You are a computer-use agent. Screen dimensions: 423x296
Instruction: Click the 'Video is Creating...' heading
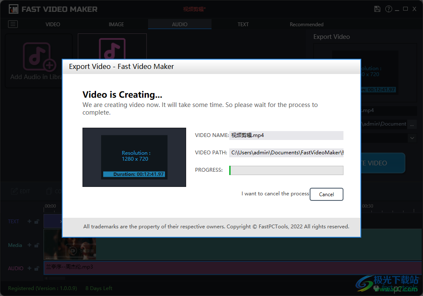(122, 95)
